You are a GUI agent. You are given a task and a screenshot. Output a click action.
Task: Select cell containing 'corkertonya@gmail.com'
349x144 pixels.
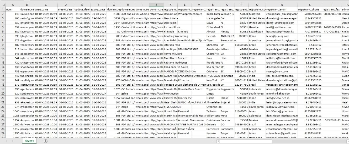coord(282,54)
